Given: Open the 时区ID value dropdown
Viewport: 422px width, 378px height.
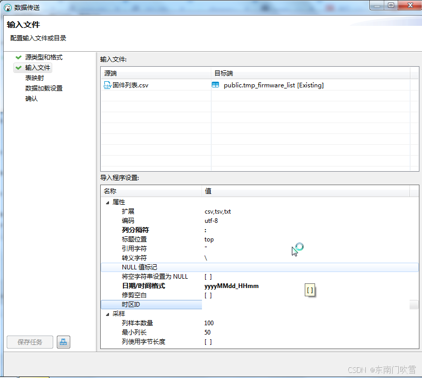Looking at the screenshot, I should [x=414, y=305].
